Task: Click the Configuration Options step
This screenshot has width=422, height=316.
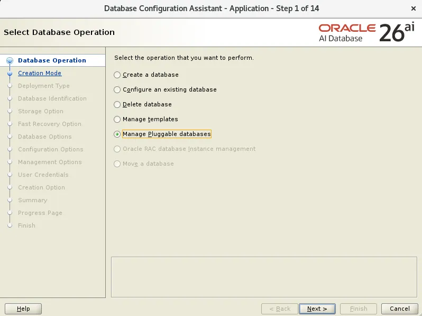Action: 51,149
